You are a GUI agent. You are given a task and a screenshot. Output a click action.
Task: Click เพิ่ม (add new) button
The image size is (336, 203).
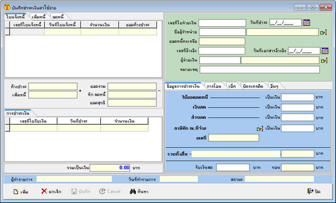pos(21,191)
